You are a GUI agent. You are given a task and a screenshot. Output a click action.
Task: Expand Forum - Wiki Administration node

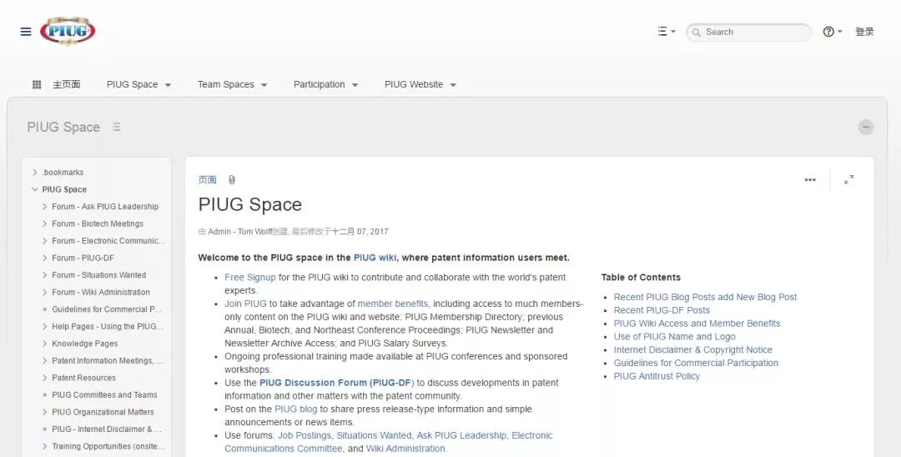pos(44,292)
